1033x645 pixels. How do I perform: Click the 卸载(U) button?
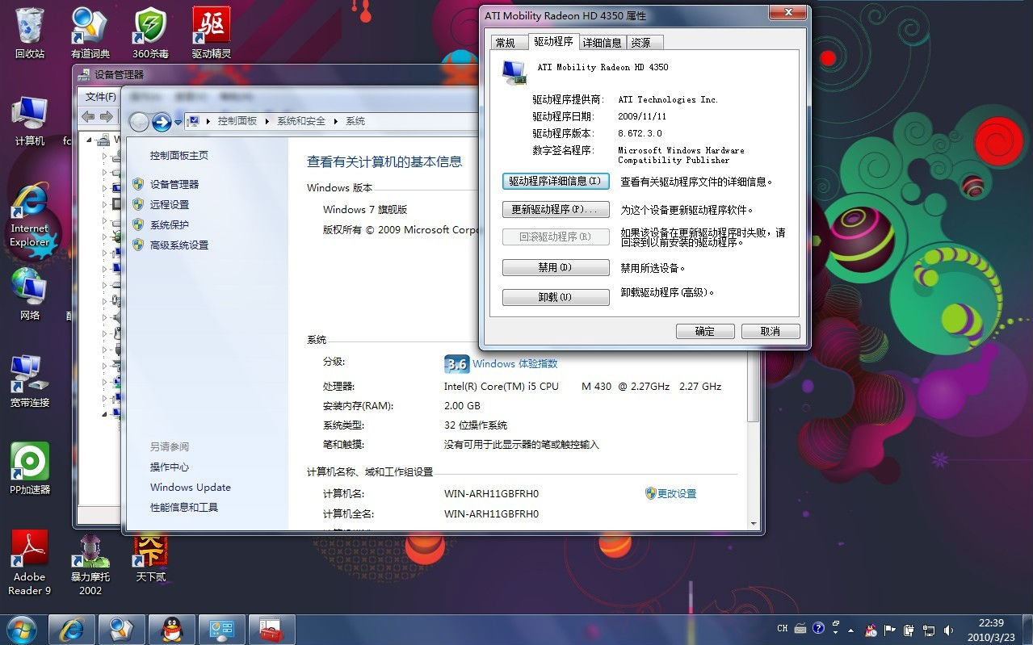pos(556,298)
